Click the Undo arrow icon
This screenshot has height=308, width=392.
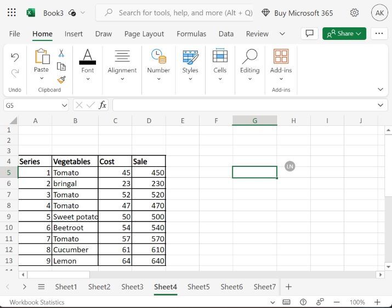click(15, 57)
